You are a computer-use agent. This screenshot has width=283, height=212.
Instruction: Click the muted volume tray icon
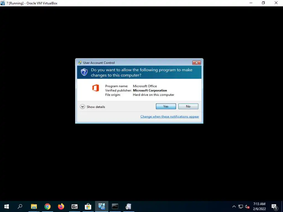247,206
